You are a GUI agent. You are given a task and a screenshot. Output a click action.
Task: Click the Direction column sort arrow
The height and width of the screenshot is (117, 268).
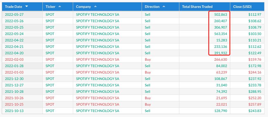pos(164,6)
